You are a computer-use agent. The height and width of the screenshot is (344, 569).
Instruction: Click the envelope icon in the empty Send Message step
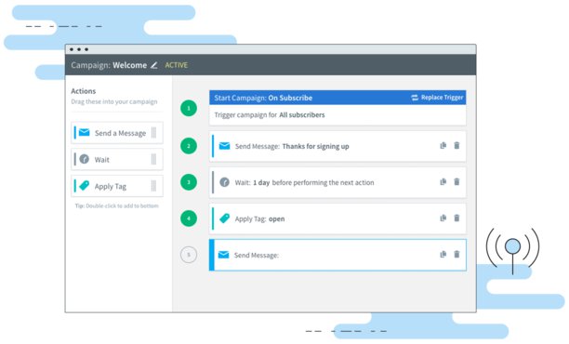pyautogui.click(x=224, y=255)
